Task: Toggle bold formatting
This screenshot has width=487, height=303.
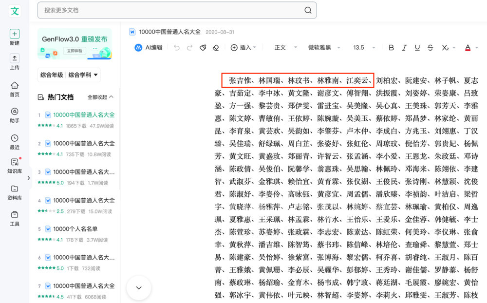Action: [391, 48]
